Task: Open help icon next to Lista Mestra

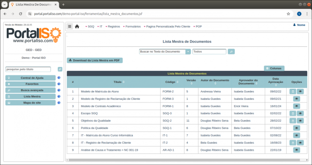Action: pos(59,96)
